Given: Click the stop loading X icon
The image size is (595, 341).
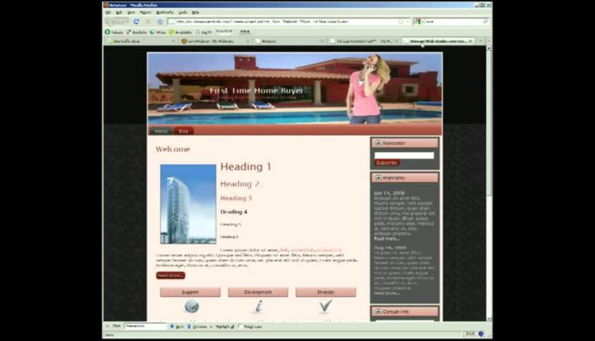Looking at the screenshot, I should coord(148,21).
